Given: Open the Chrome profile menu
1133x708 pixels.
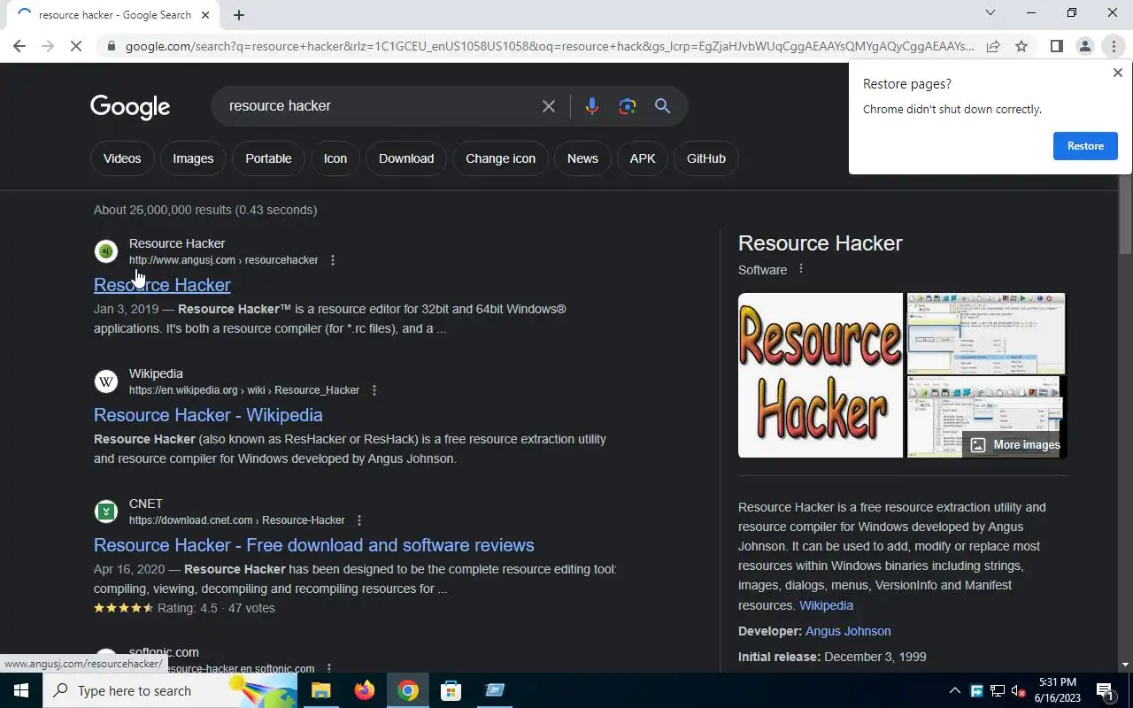Looking at the screenshot, I should coord(1084,46).
